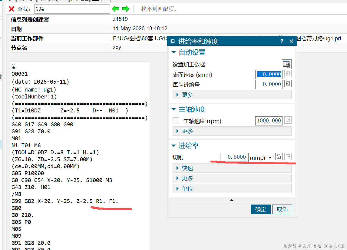Close the 进给率和速度 dialog
This screenshot has width=347, height=250.
[292, 41]
